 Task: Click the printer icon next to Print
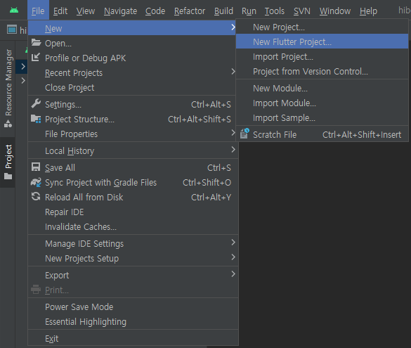coord(36,290)
